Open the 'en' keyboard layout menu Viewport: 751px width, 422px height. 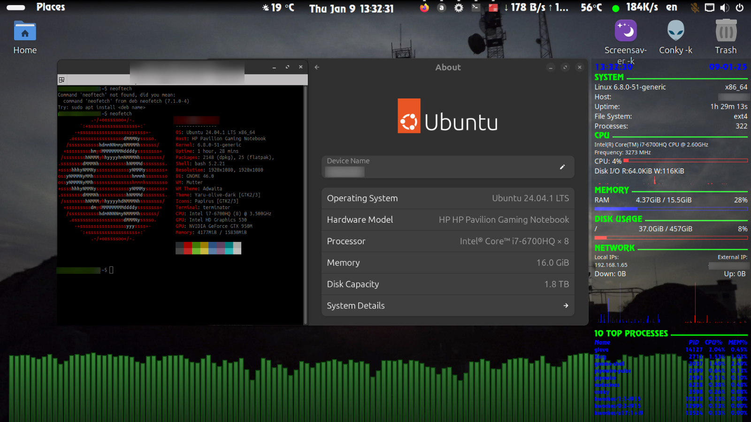tap(672, 7)
